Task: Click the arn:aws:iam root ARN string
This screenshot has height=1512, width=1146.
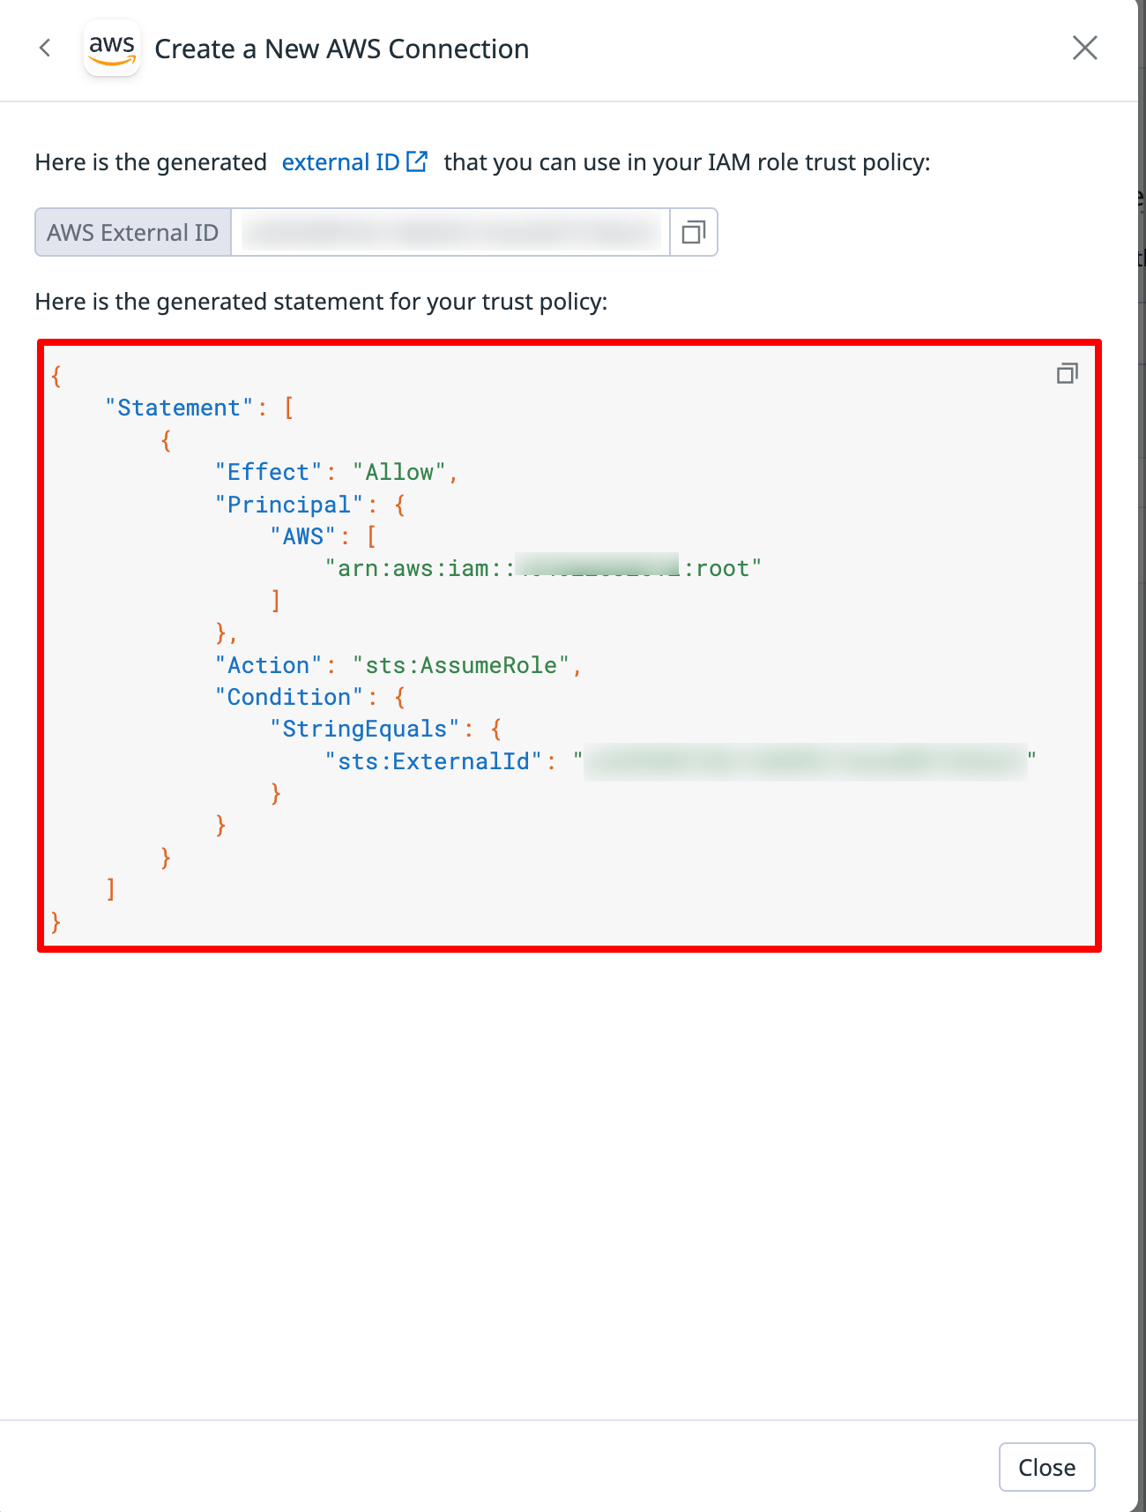Action: 543,568
